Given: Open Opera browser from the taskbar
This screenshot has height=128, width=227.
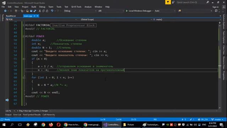Looking at the screenshot, I should (59, 125).
